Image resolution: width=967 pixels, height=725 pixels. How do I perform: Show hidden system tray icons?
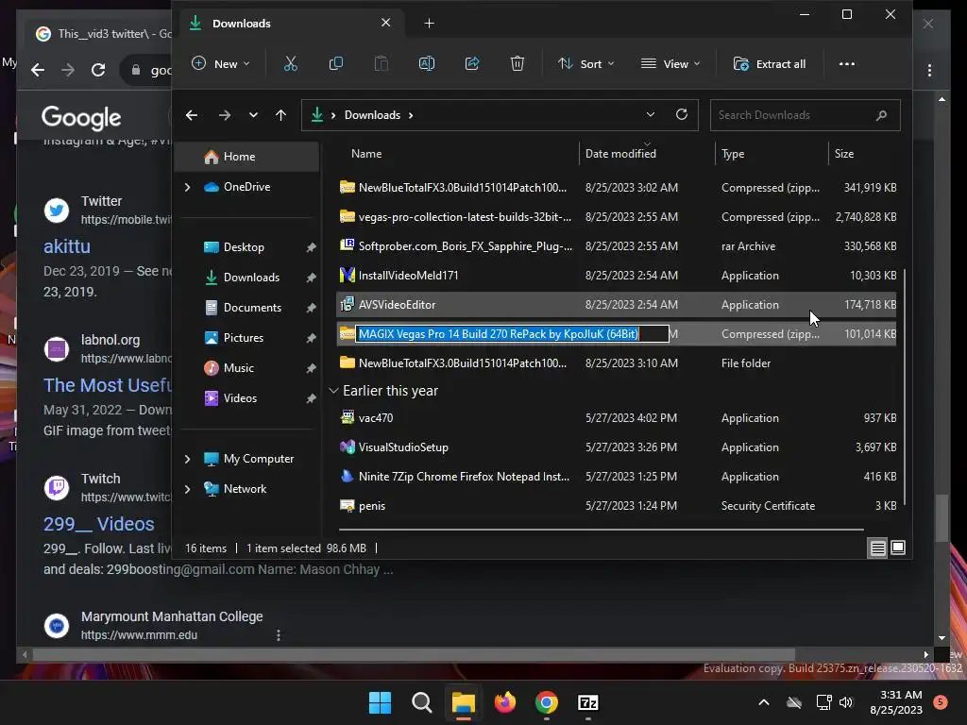click(763, 702)
